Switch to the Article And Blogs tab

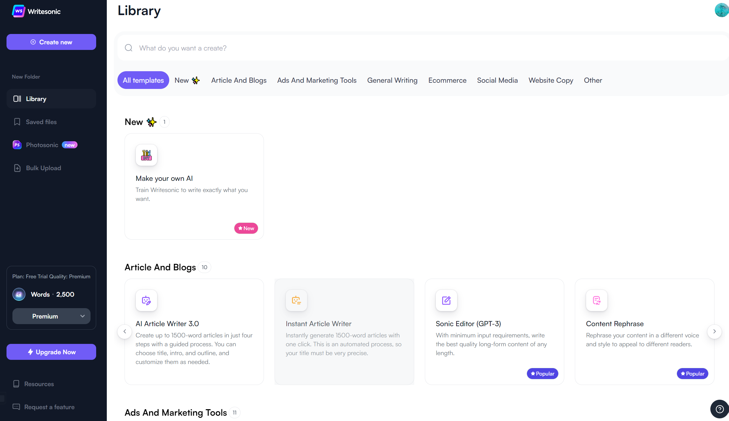[239, 80]
